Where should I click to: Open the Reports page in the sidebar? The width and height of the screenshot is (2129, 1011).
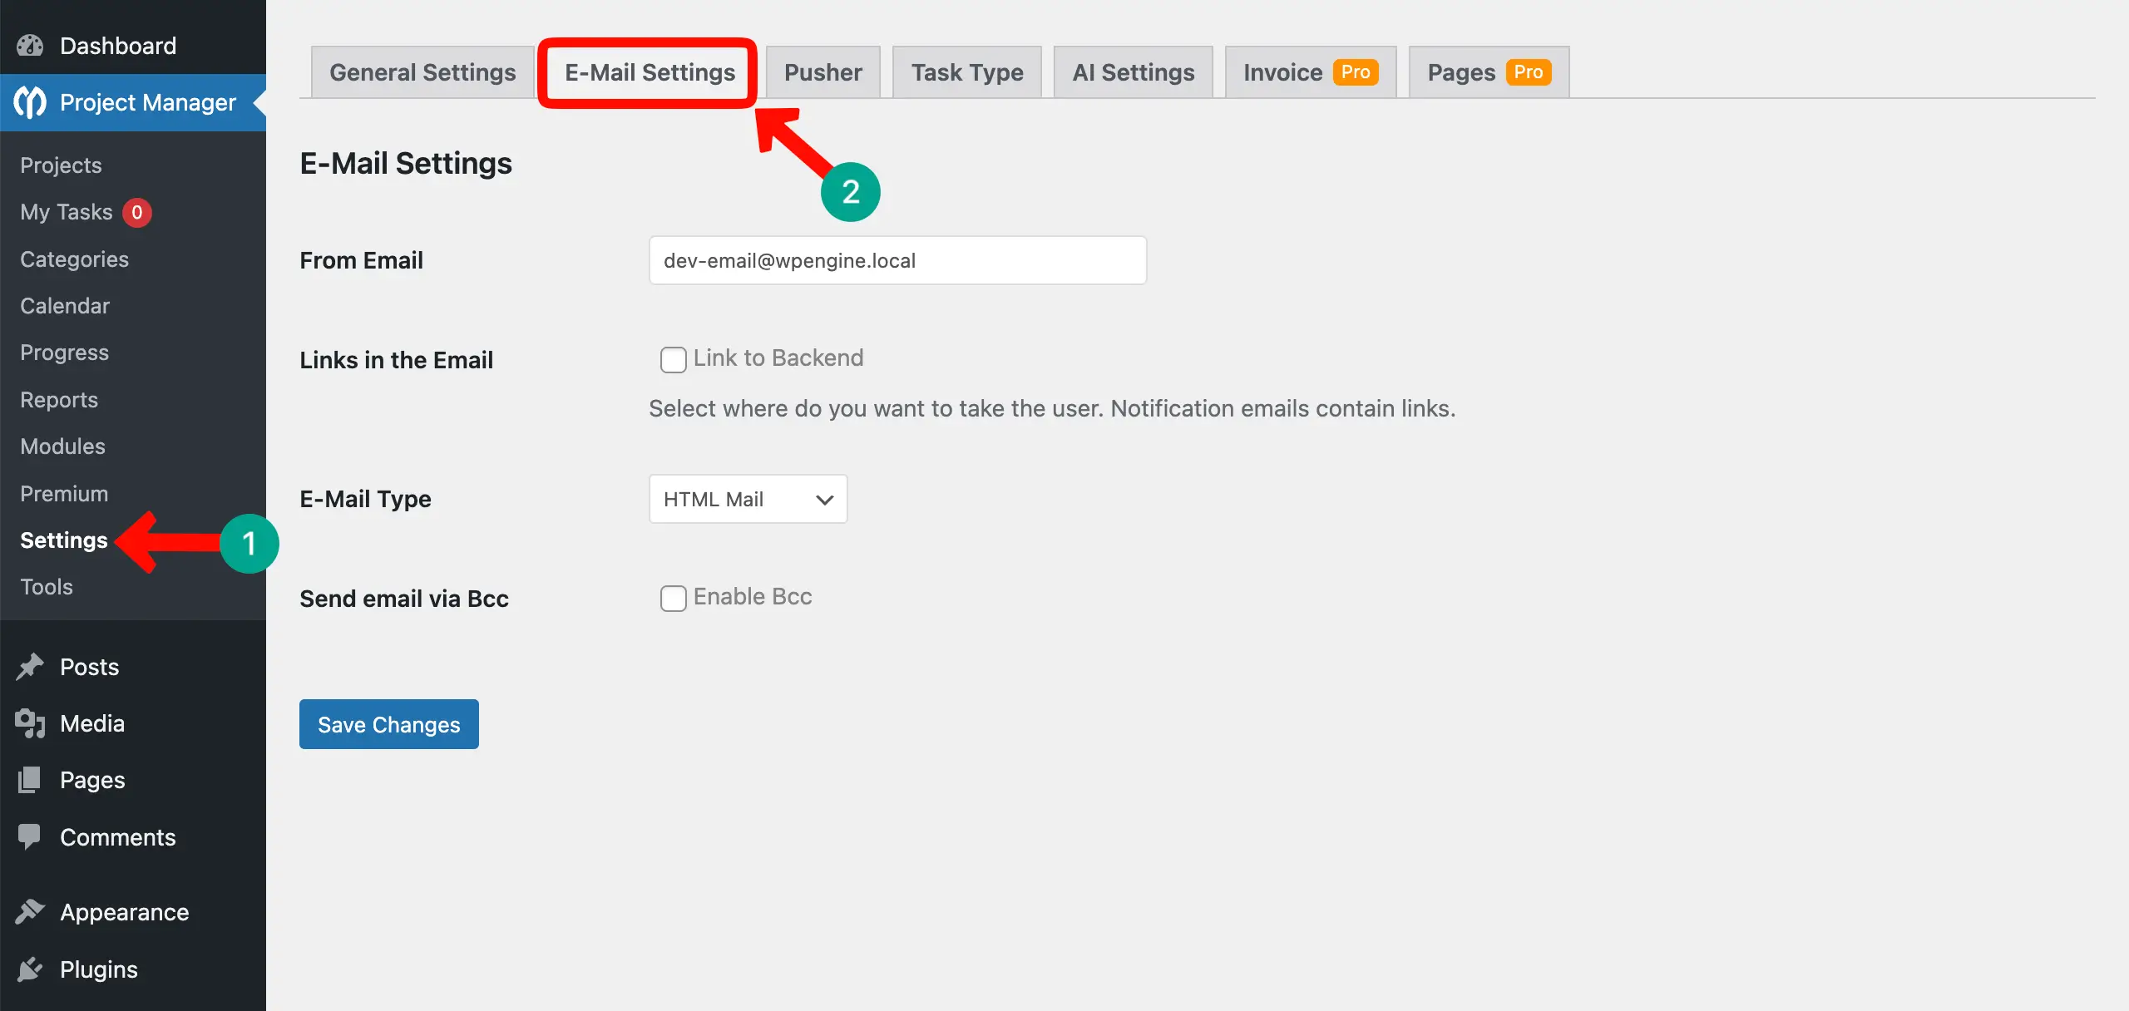click(x=58, y=400)
